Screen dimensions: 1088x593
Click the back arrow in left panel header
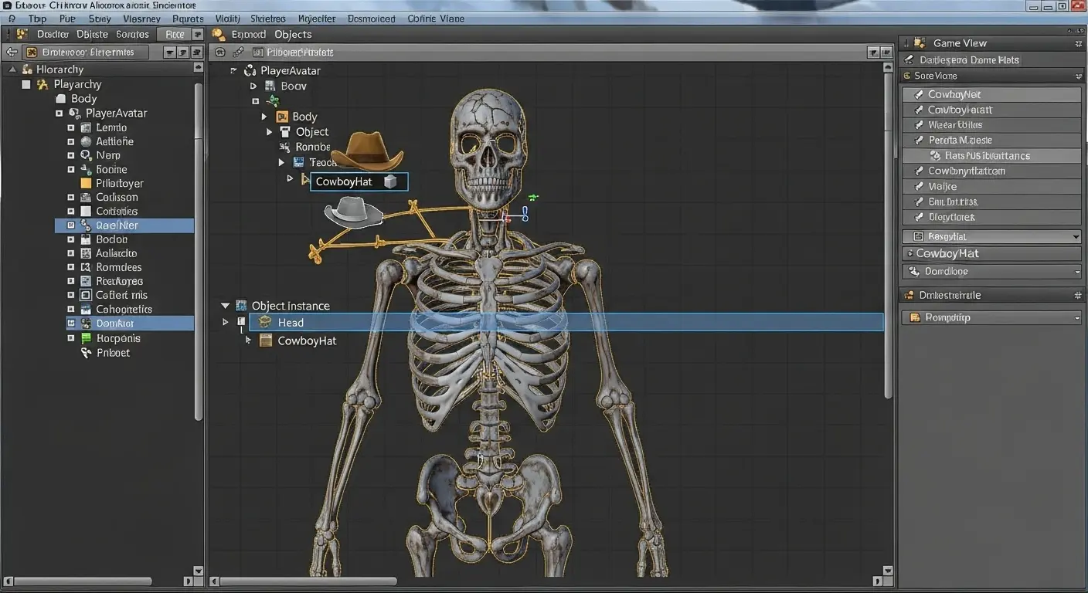click(11, 53)
